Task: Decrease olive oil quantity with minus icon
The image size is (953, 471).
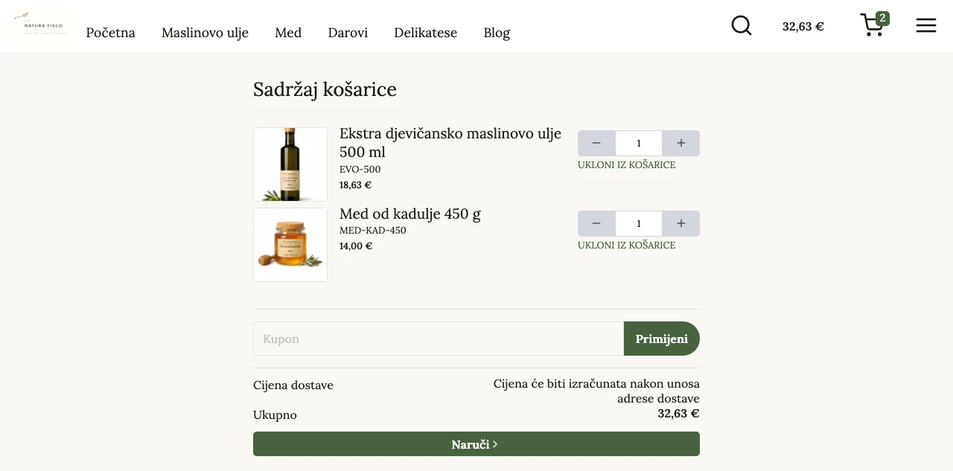Action: (x=596, y=143)
